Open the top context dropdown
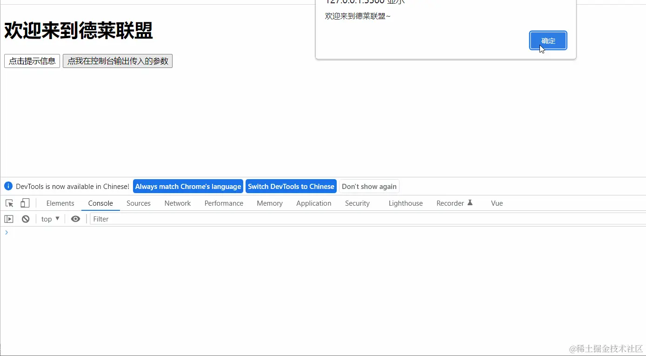The image size is (646, 356). (x=50, y=219)
